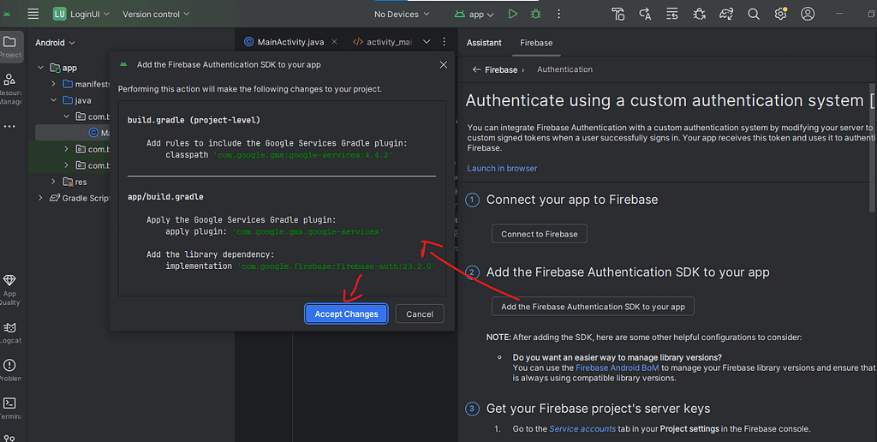Screen dimensions: 877x442
Task: Open IDE settings gear menu
Action: (x=781, y=14)
